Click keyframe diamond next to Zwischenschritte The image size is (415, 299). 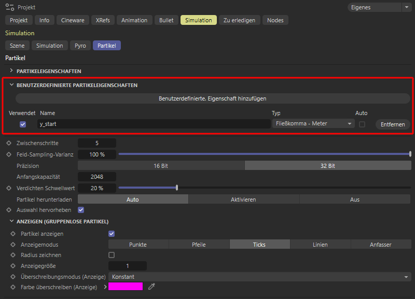point(8,143)
